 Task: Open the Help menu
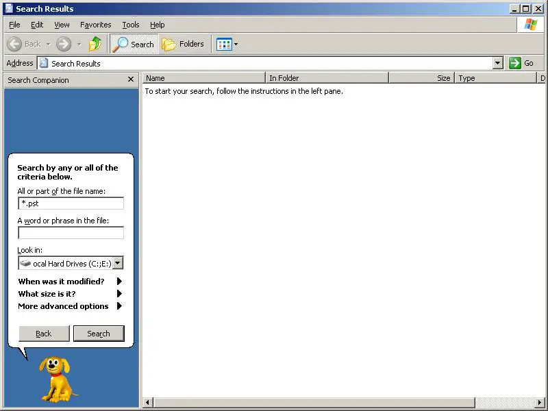[x=158, y=25]
